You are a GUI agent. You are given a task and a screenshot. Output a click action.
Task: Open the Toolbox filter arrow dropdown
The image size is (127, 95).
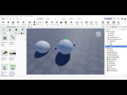(x=24, y=33)
